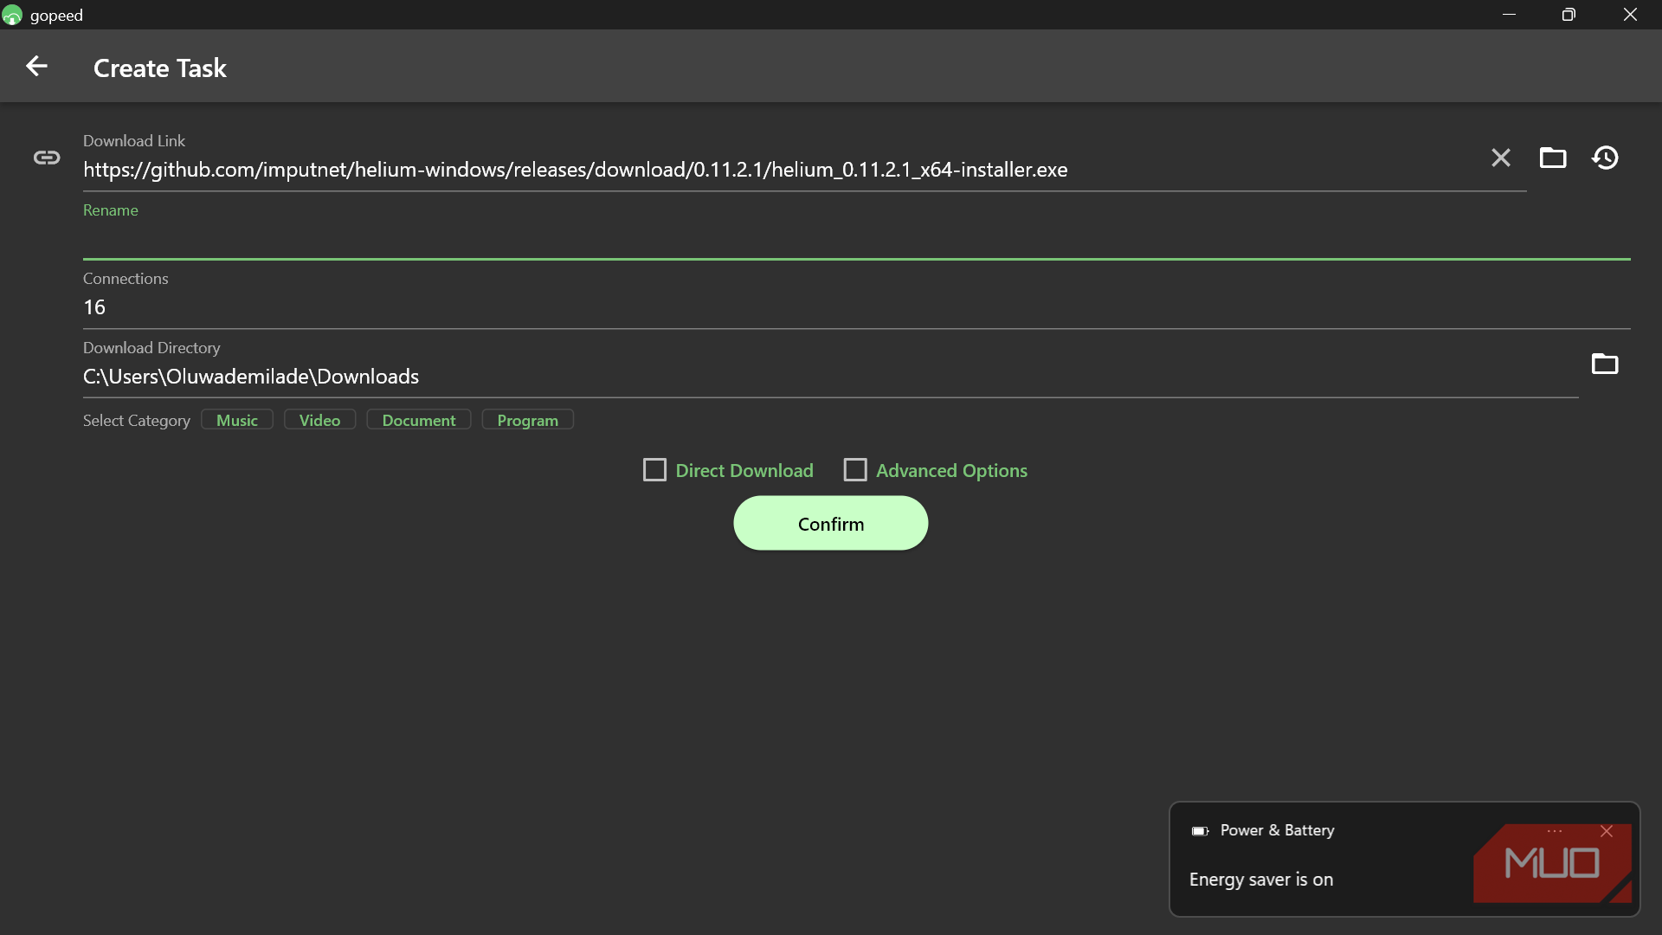
Task: Click the Create Task heading
Action: [x=160, y=68]
